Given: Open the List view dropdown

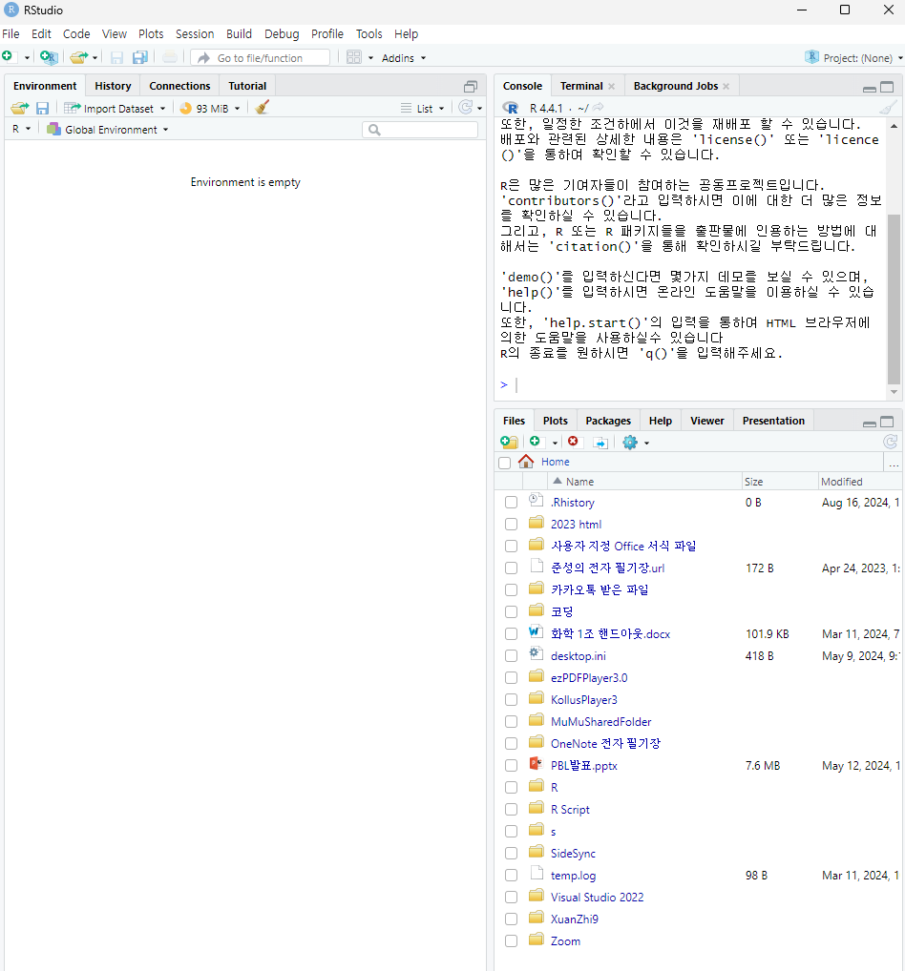Looking at the screenshot, I should (423, 109).
